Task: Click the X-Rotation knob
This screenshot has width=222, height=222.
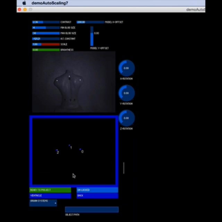Action: tap(126, 68)
